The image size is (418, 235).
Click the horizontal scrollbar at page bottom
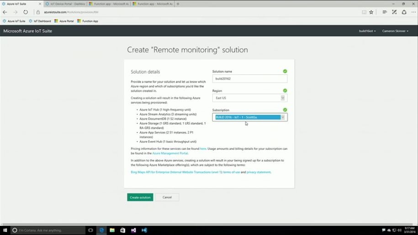coord(206,225)
